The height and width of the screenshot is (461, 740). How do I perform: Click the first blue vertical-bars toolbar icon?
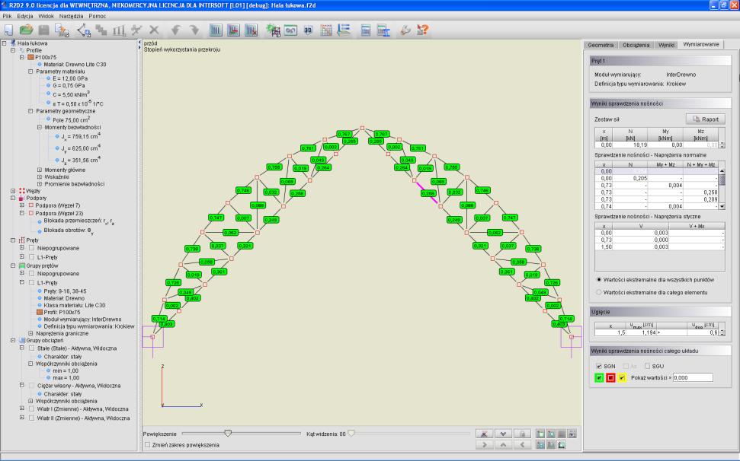(216, 30)
